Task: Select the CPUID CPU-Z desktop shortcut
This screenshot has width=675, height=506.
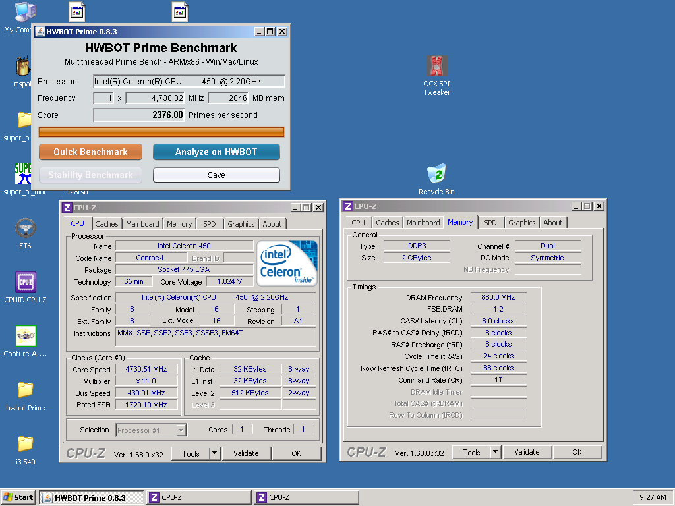Action: (x=26, y=287)
